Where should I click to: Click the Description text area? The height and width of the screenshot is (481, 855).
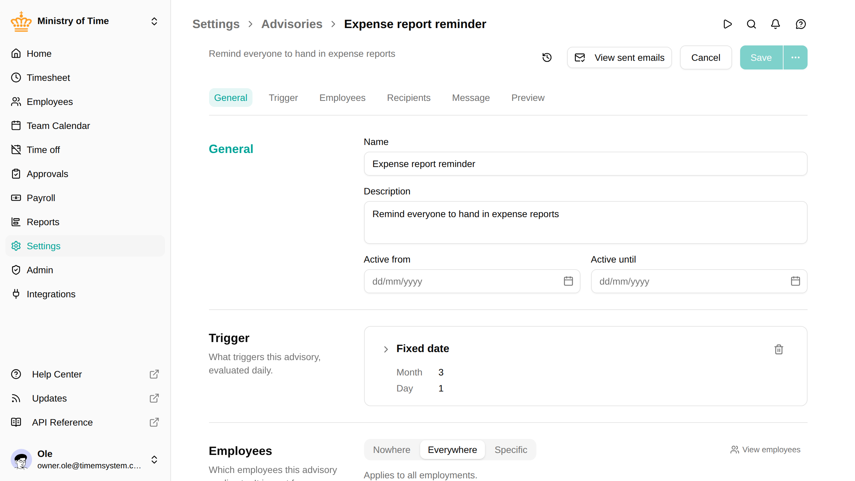tap(585, 222)
